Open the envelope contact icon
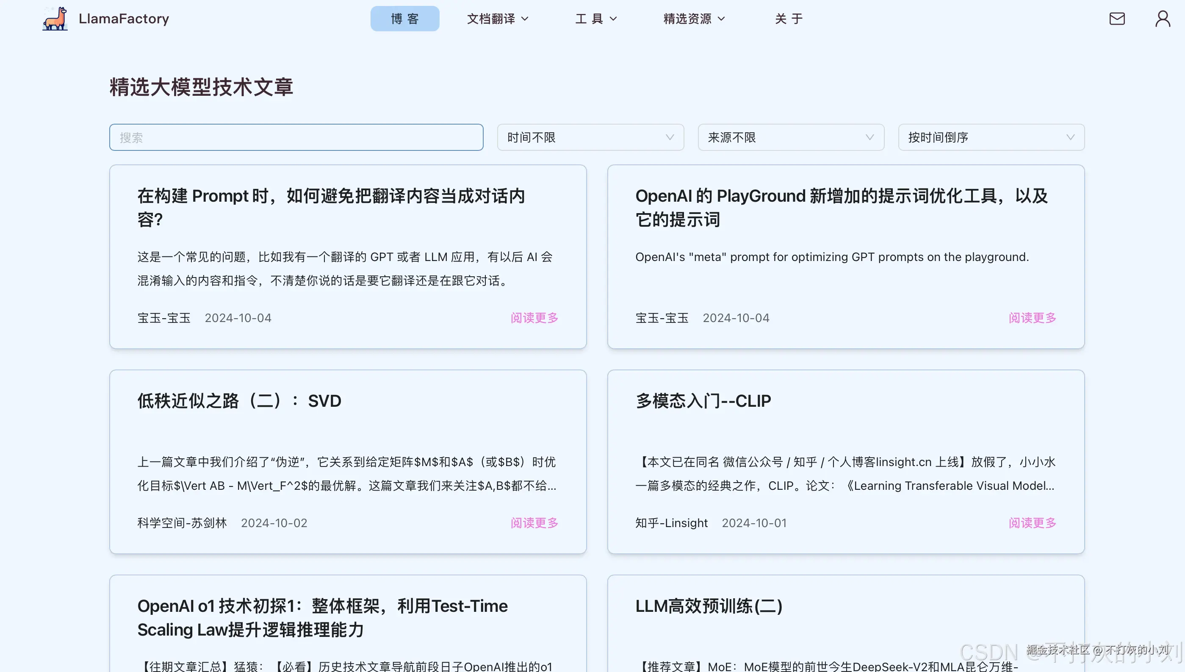The image size is (1185, 672). click(x=1117, y=19)
